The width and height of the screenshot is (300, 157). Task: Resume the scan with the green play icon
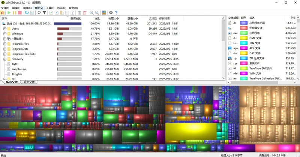click(x=9, y=13)
